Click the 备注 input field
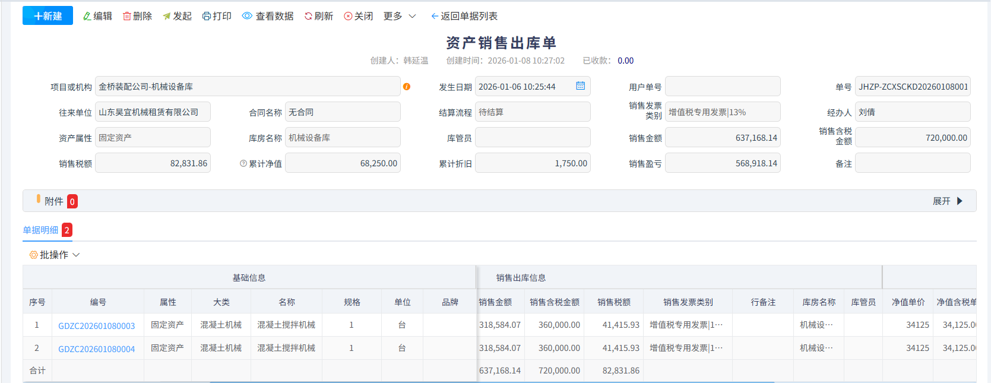The width and height of the screenshot is (991, 383). (x=912, y=163)
